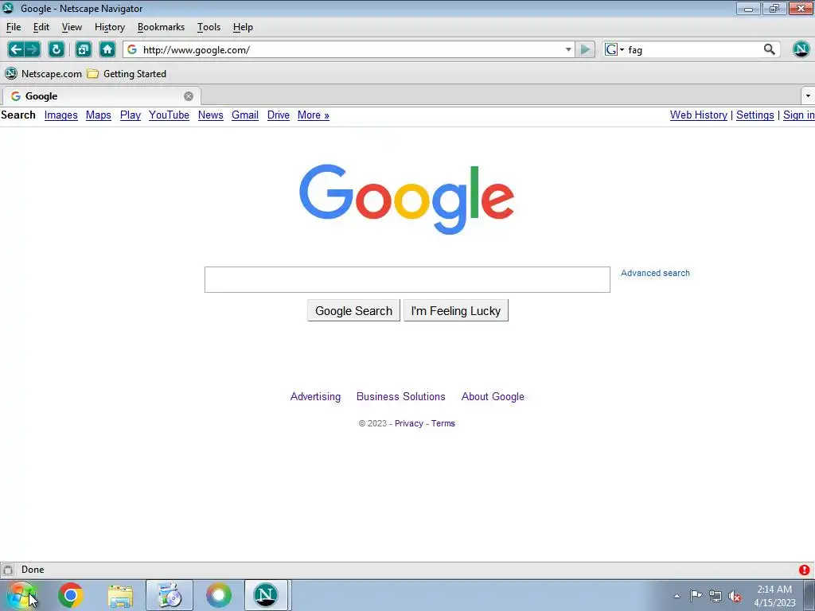Open the list-all-tabs dropdown arrow

pos(808,96)
